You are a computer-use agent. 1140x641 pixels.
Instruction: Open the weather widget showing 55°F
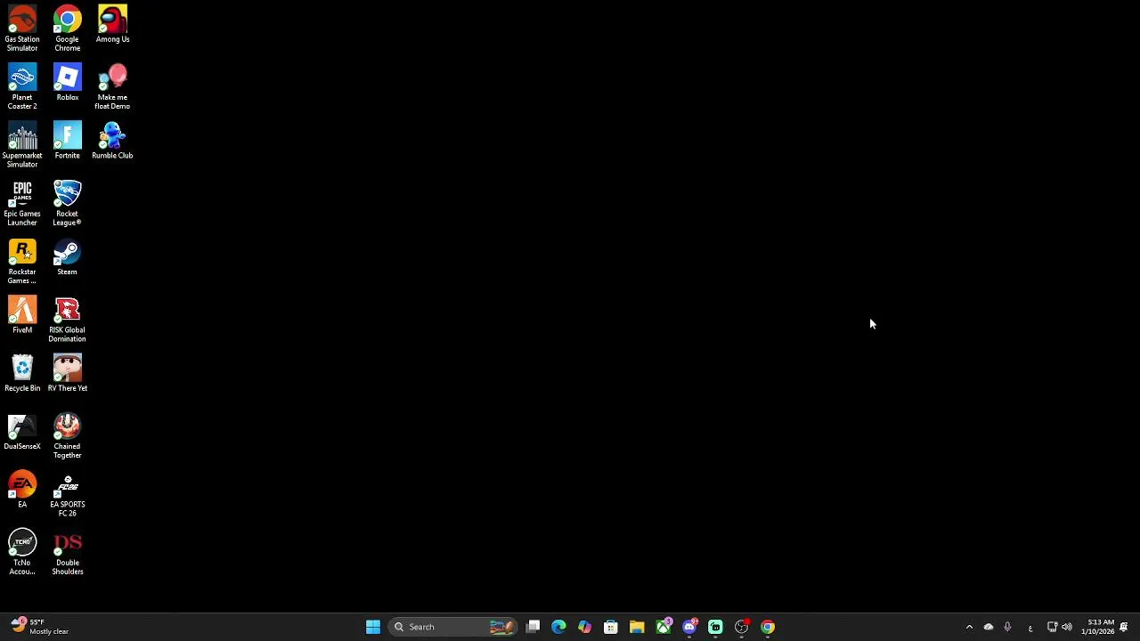40,627
